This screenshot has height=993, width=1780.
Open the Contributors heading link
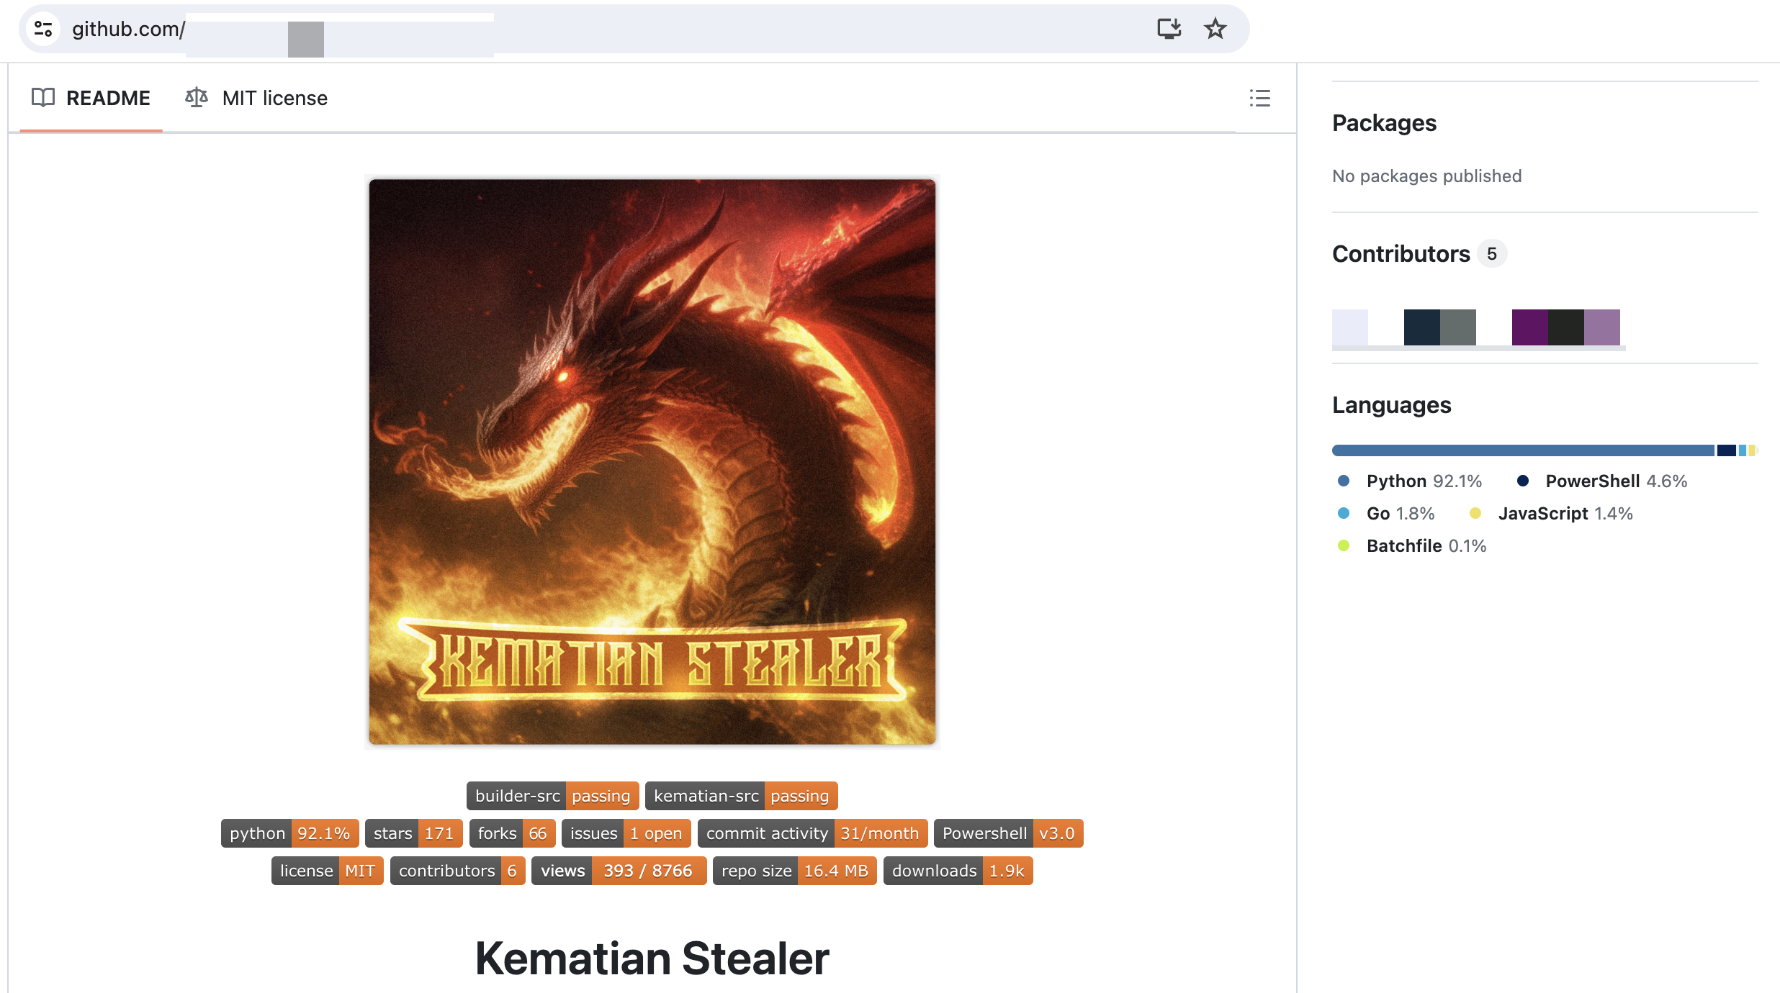tap(1401, 254)
